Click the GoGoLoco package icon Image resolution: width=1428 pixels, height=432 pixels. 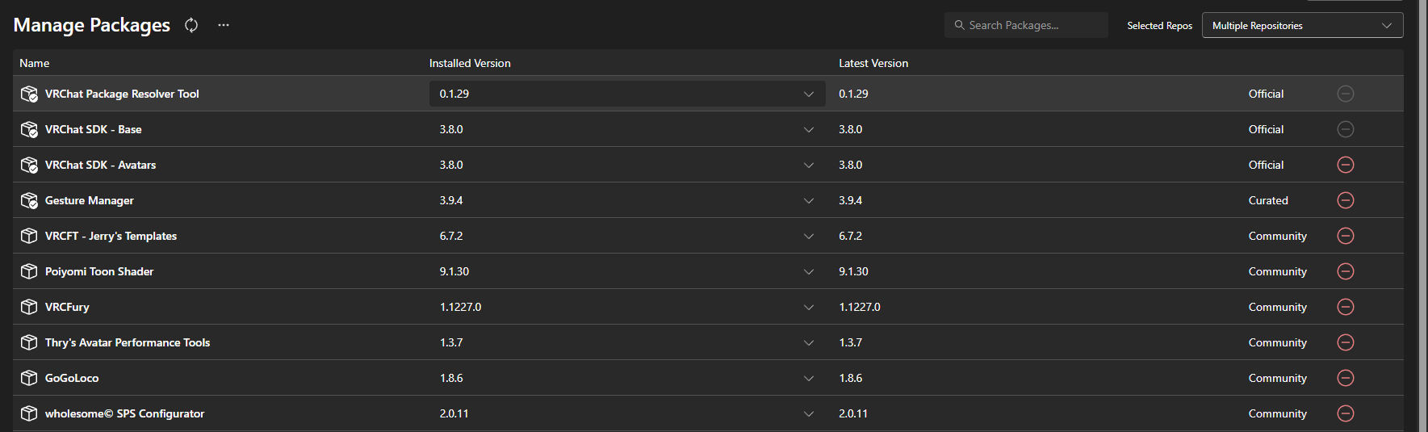(x=29, y=378)
